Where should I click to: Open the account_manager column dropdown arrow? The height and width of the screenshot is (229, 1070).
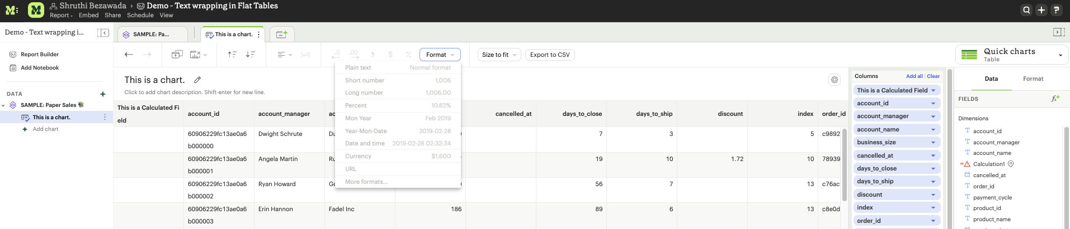click(933, 116)
